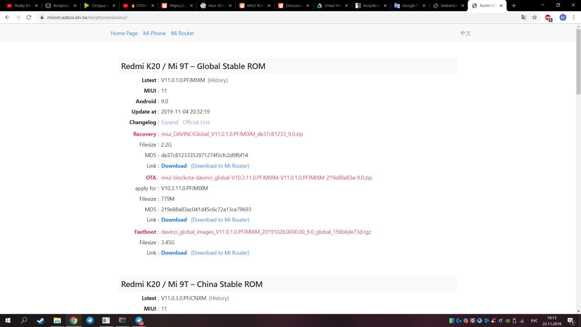Viewport: 581px width, 327px height.
Task: Open the changelog Official Link
Action: pos(196,122)
